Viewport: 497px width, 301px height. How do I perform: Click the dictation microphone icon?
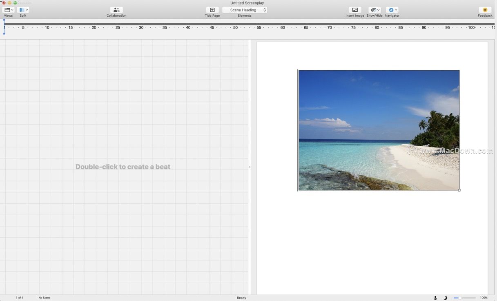435,298
